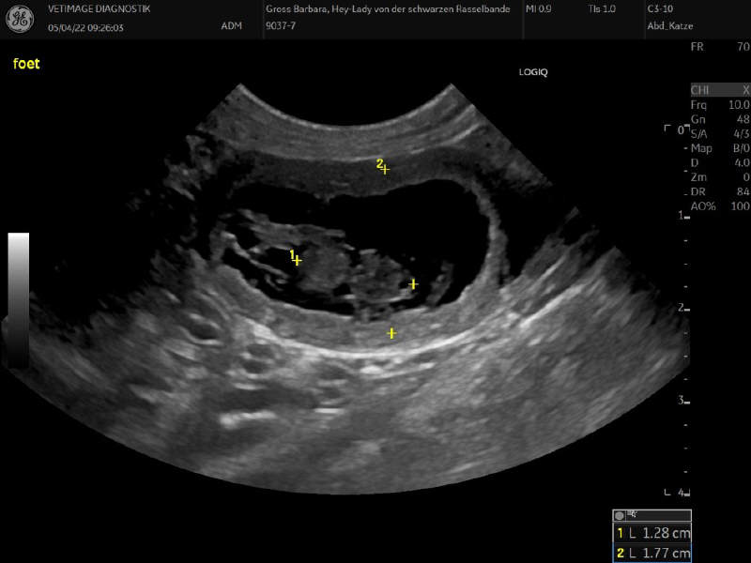Viewport: 751px width, 563px height.
Task: Select measurement 2 result 1.77 cm
Action: point(651,553)
